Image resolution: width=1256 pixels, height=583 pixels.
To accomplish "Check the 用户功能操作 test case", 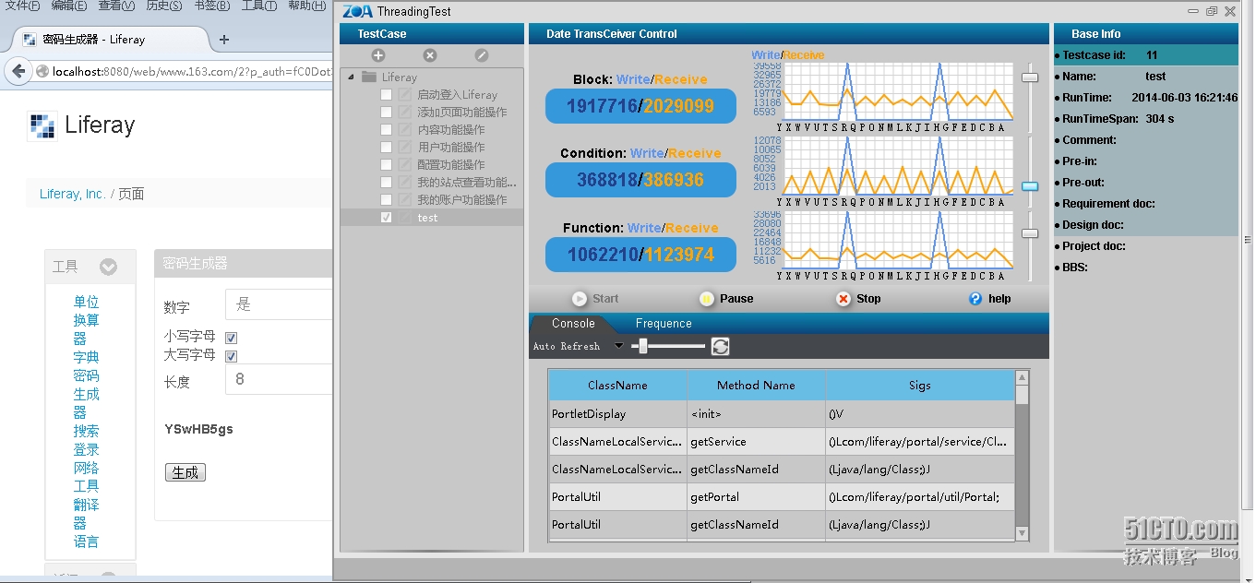I will (387, 148).
